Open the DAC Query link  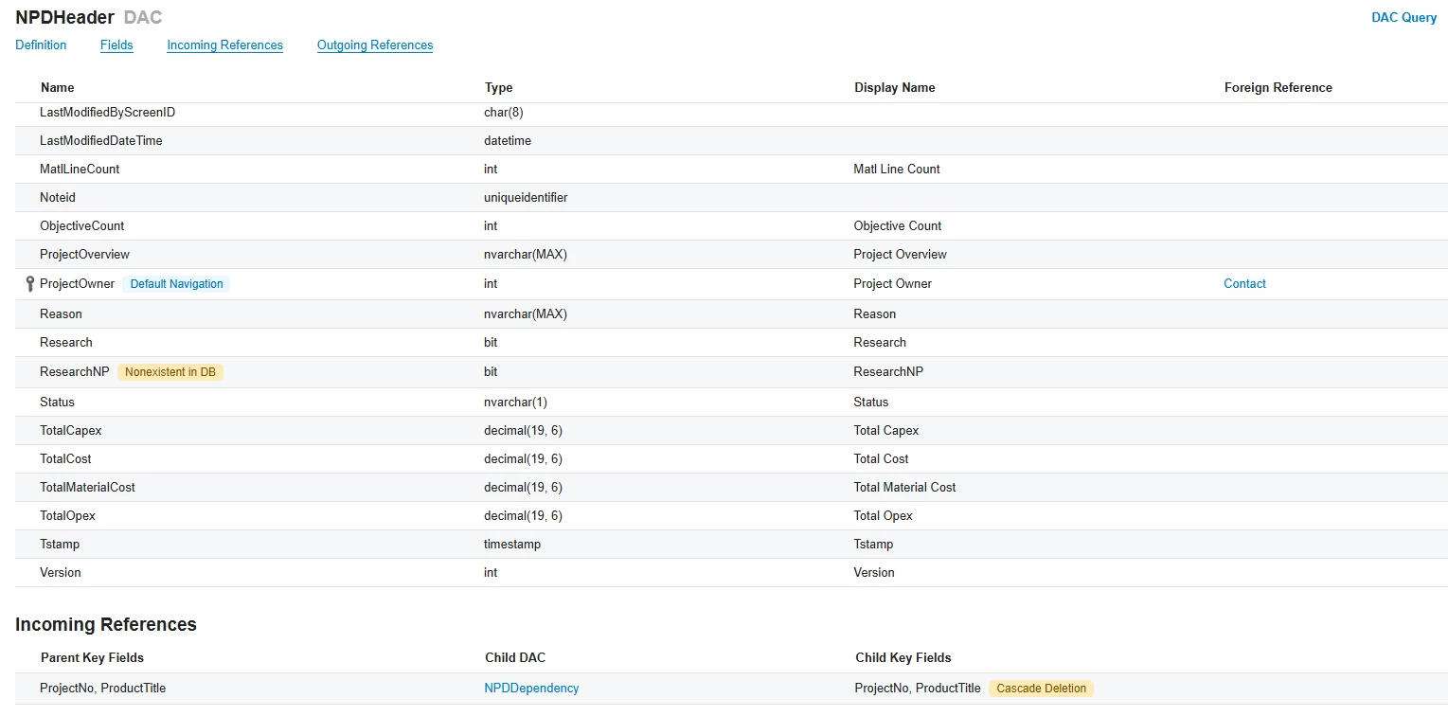pos(1403,17)
